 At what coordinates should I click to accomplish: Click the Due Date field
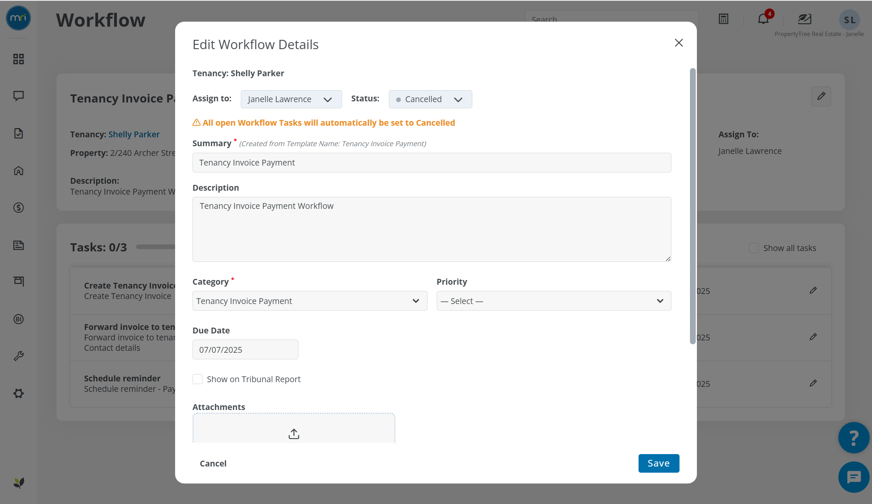coord(245,350)
